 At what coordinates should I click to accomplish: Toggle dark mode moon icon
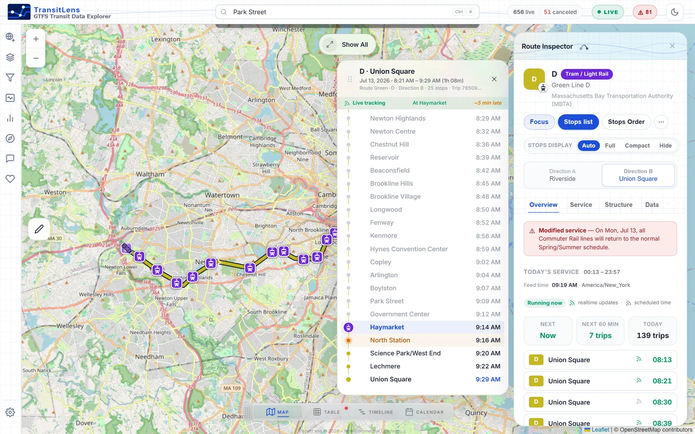(675, 12)
